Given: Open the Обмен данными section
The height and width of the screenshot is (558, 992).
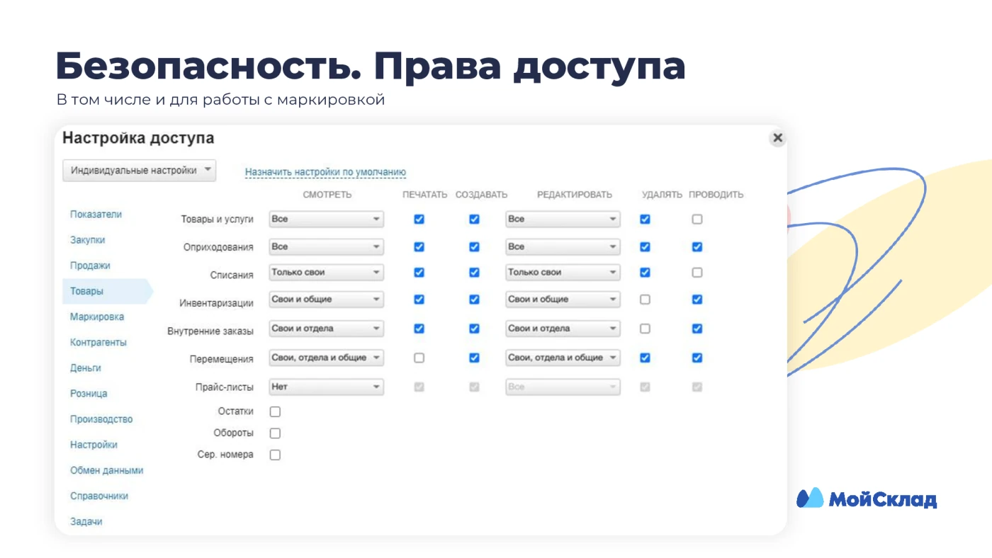Looking at the screenshot, I should [x=106, y=470].
